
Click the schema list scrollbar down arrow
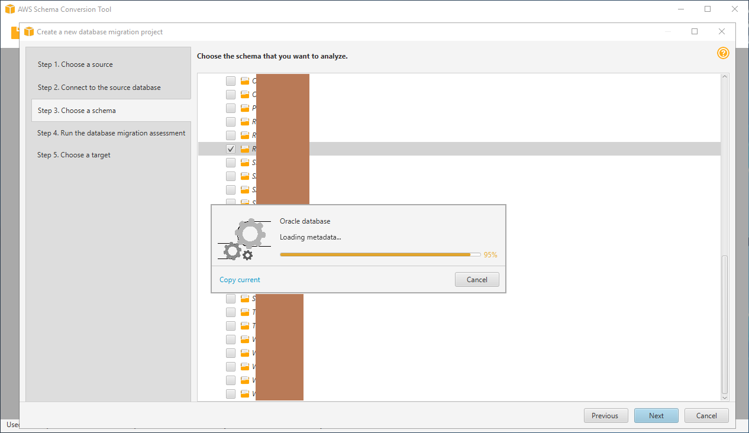coord(725,398)
